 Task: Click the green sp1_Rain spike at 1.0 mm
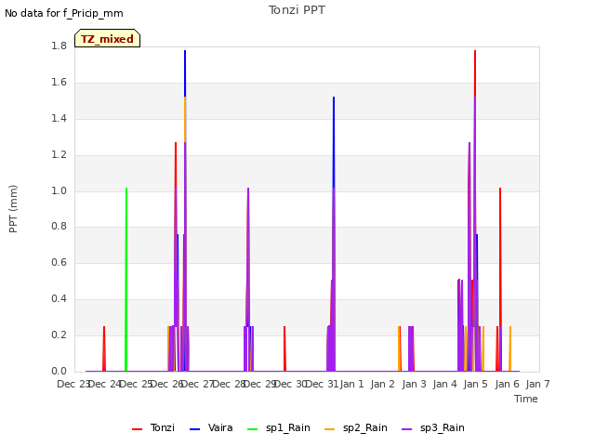point(126,280)
